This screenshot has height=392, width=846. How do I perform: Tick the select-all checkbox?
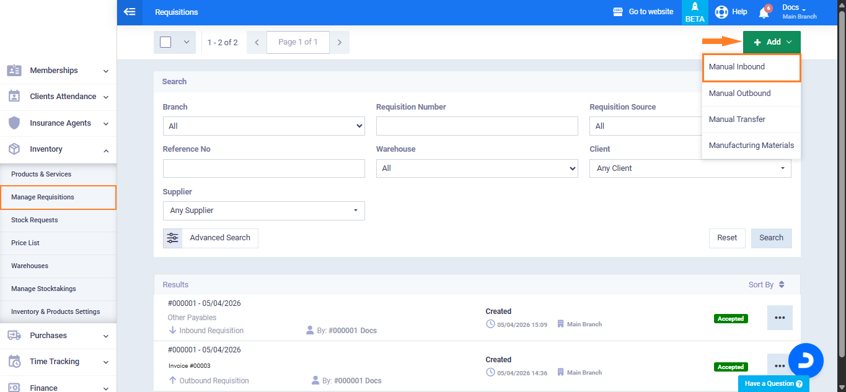pos(165,42)
